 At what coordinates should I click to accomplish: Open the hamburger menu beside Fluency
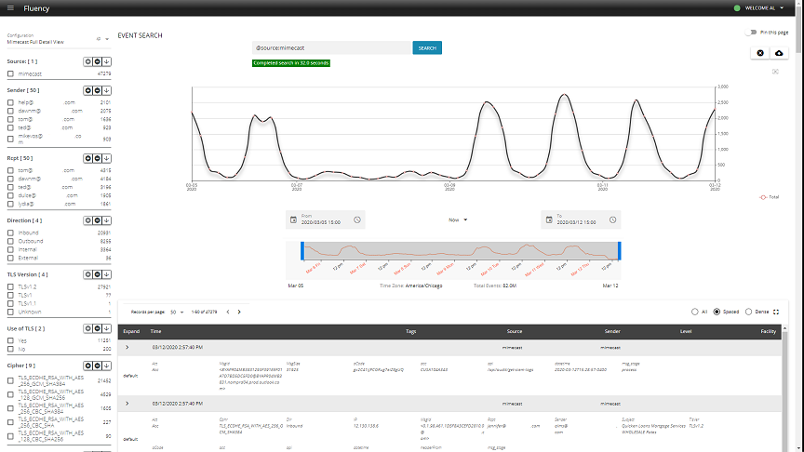pyautogui.click(x=10, y=8)
